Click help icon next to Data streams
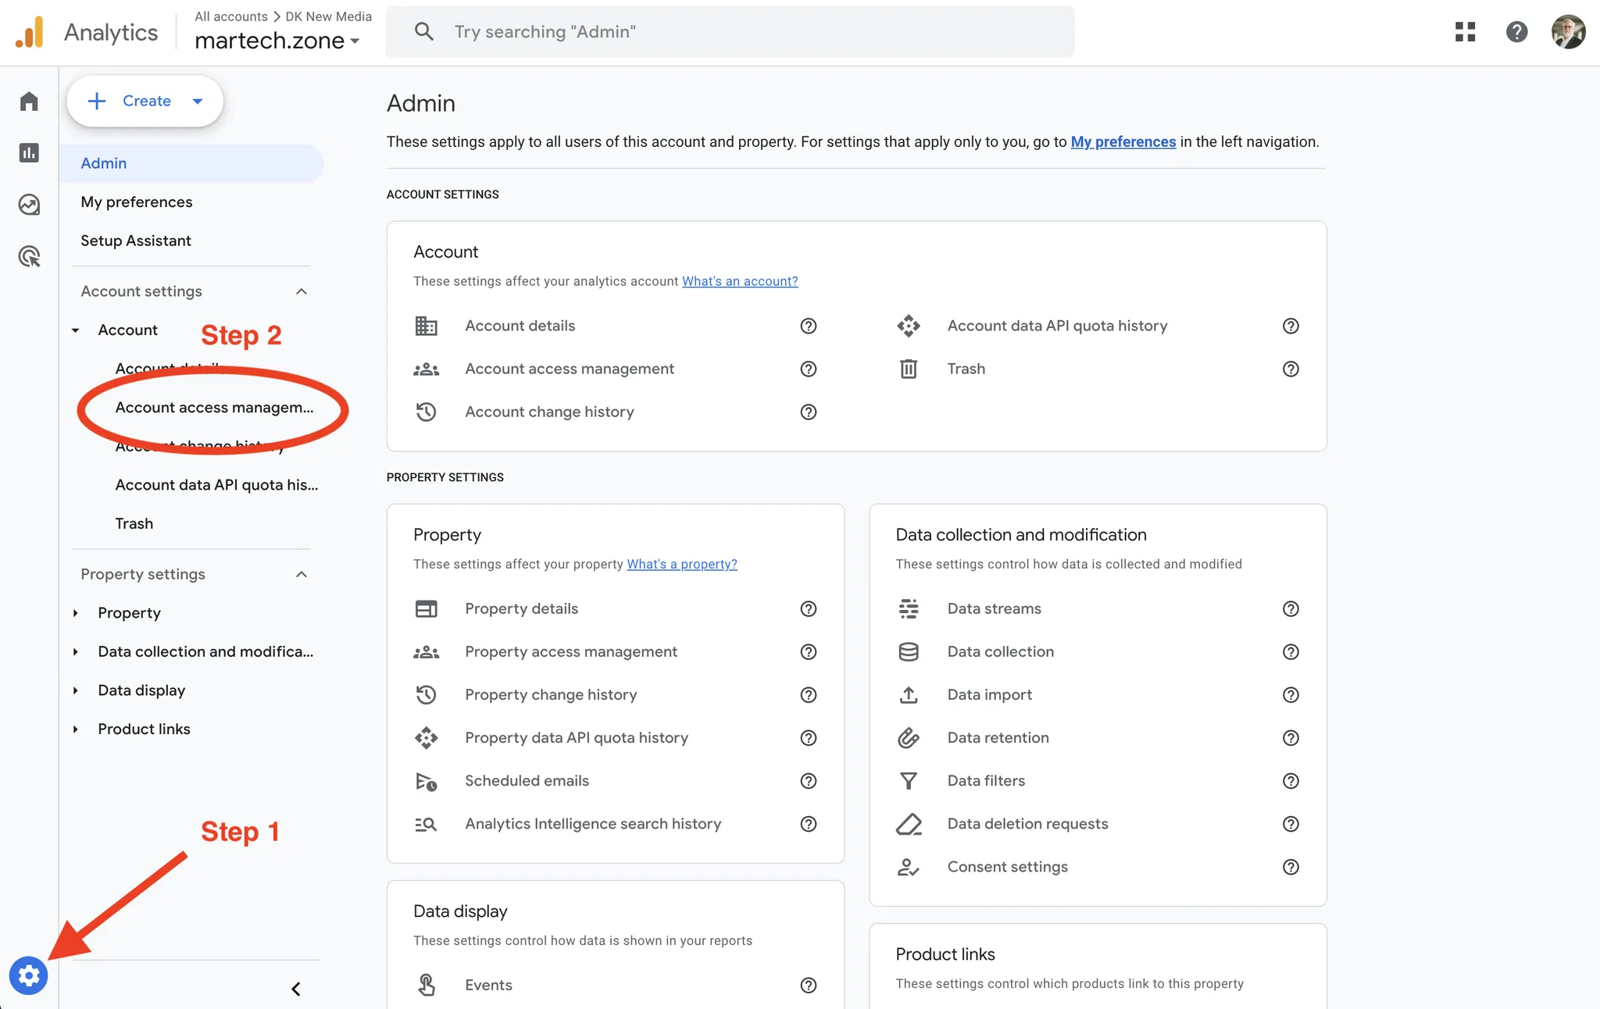 (x=1291, y=609)
